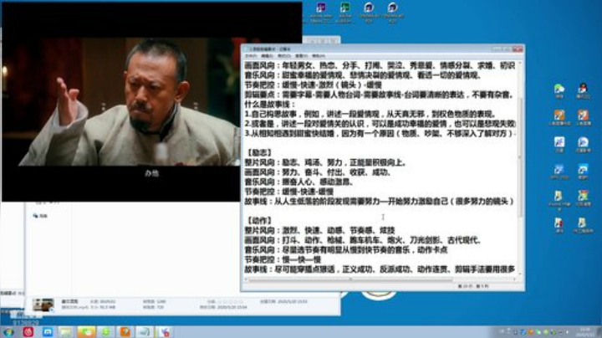Click the Network item in Explorer sidebar
602x338 pixels.
tap(40, 216)
